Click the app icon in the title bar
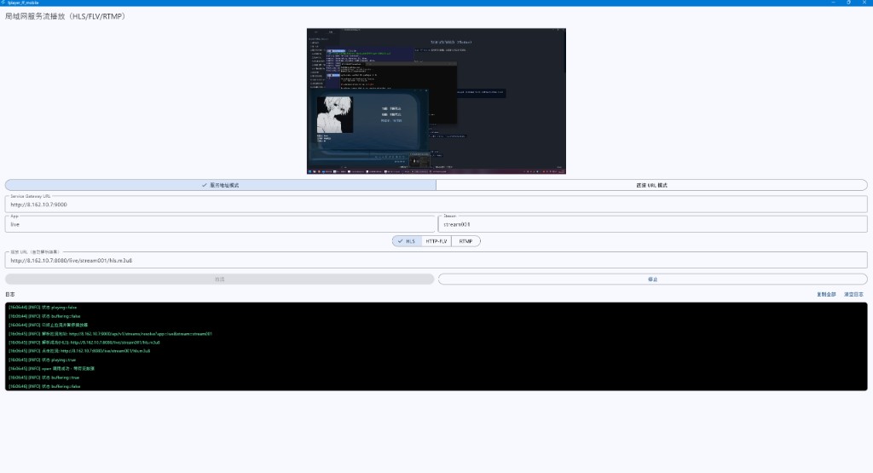The image size is (873, 473). tap(3, 3)
